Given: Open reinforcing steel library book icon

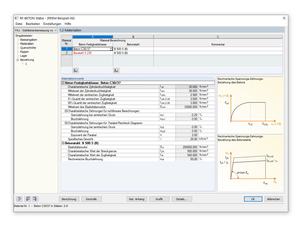Looking at the screenshot, I should tap(116, 71).
